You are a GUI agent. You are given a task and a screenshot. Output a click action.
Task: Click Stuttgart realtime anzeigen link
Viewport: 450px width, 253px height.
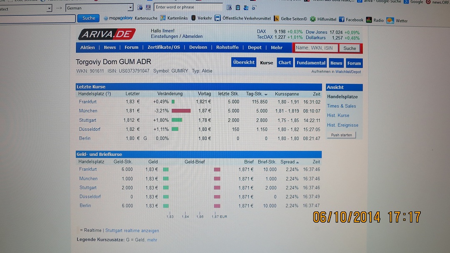pos(132,230)
